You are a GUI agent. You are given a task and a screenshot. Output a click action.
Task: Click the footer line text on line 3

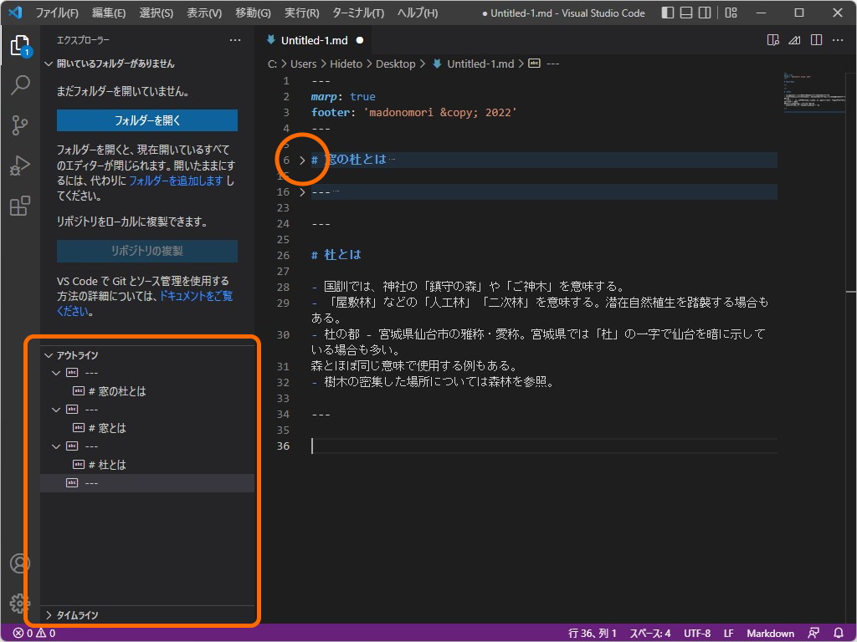click(413, 113)
